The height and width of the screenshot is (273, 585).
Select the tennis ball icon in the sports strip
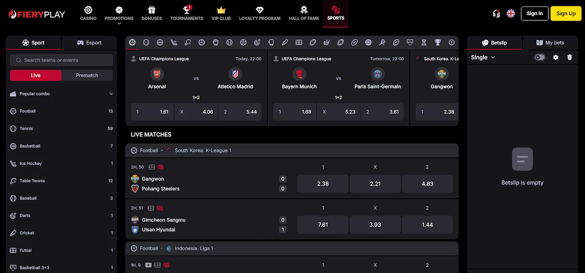pyautogui.click(x=146, y=42)
